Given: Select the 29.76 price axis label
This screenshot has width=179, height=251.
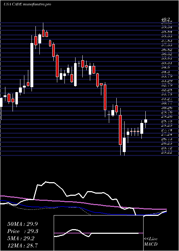Looking at the screenshot, I should [167, 112].
